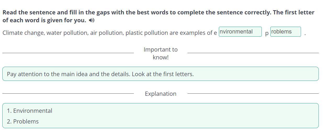Click the given first letter 'e' before first gap

(215, 33)
